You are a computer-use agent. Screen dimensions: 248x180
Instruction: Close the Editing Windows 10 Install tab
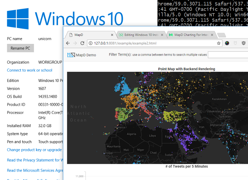162,35
